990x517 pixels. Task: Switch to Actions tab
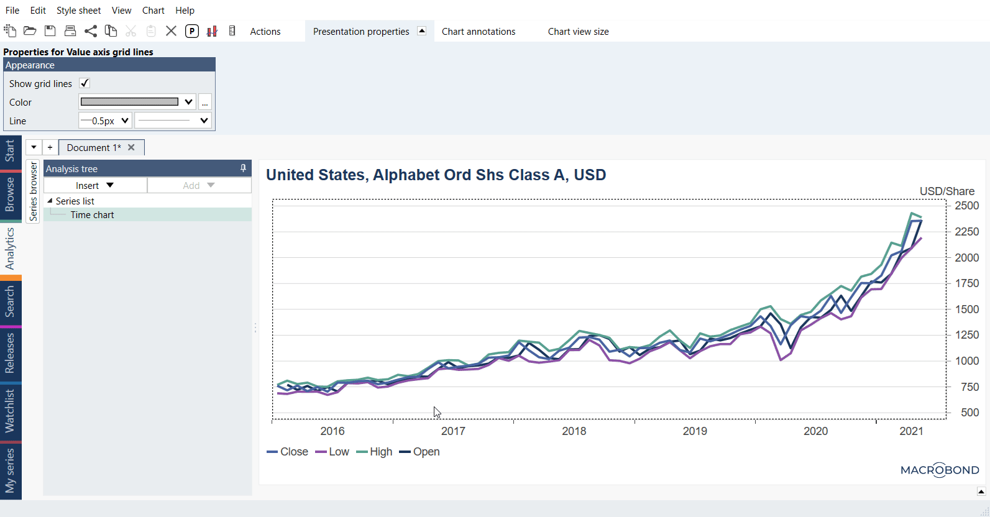click(265, 31)
